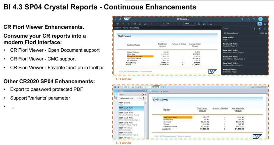This screenshot has width=274, height=145.
Task: Select 'New Zealand' result in dark Fiori panel
Action: tap(245, 38)
